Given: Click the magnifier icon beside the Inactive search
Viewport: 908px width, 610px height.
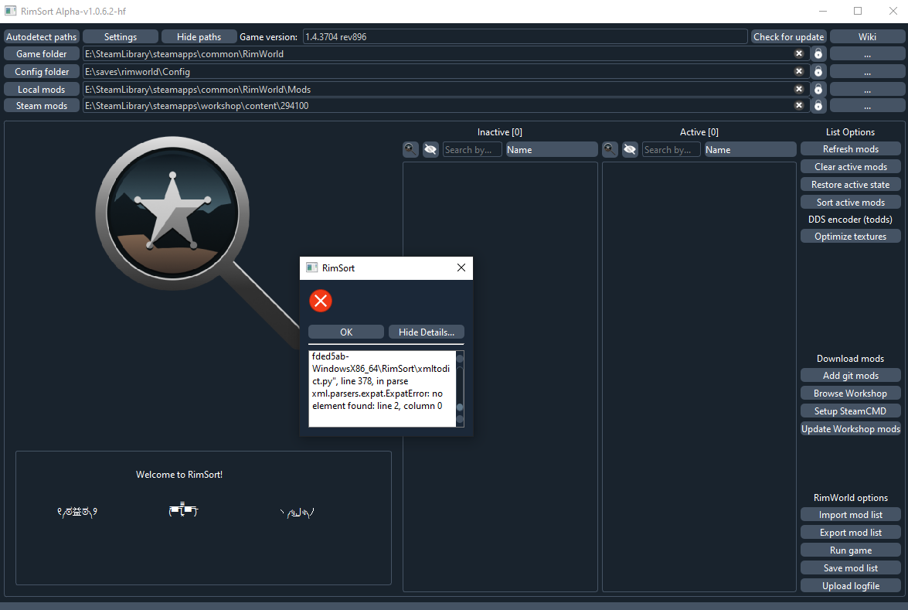Looking at the screenshot, I should point(410,148).
